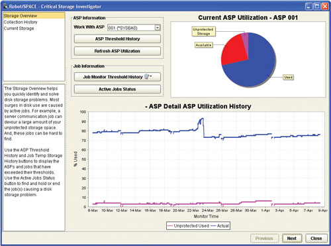Click the % Used axis label
Viewport: 331px width, 246px height.
point(75,159)
